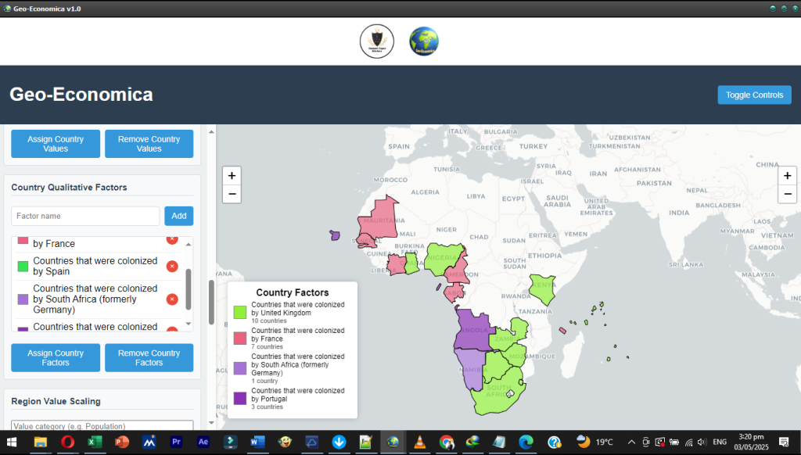801x455 pixels.
Task: Click the left map zoom in button
Action: pos(232,175)
